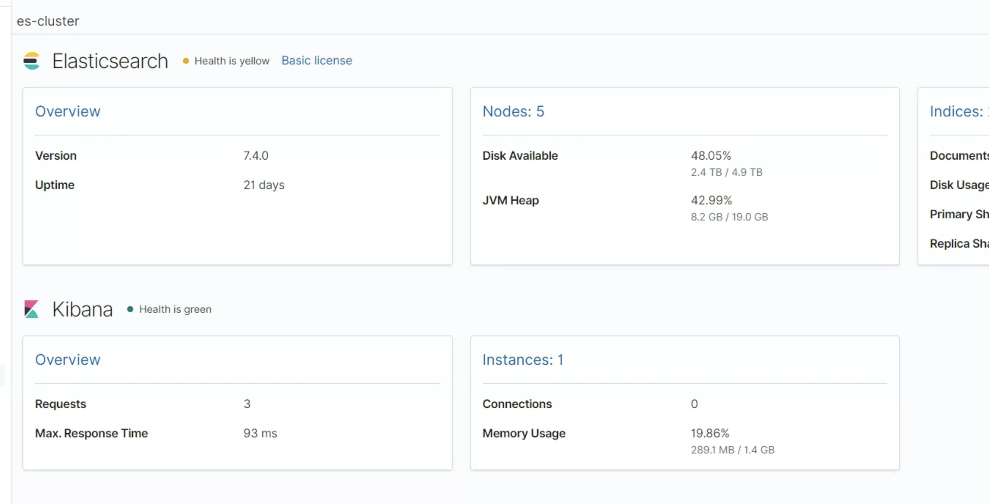Click the Memory Usage label
The height and width of the screenshot is (504, 989).
(x=524, y=433)
